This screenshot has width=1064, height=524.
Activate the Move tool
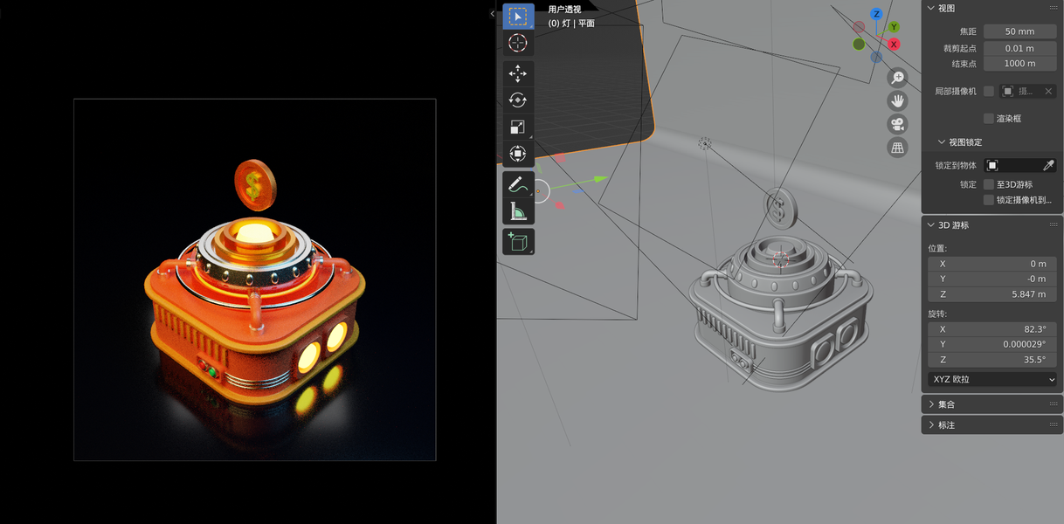518,74
